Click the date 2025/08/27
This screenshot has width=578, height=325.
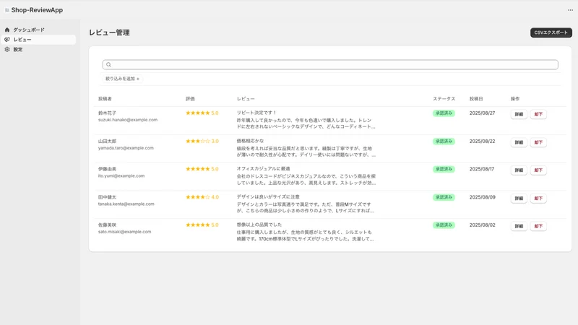[x=482, y=113]
